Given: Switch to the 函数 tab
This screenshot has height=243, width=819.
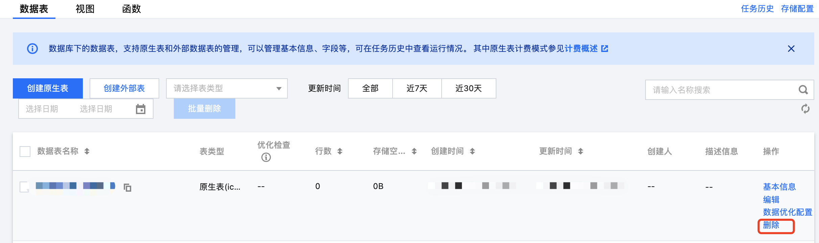Looking at the screenshot, I should tap(132, 9).
